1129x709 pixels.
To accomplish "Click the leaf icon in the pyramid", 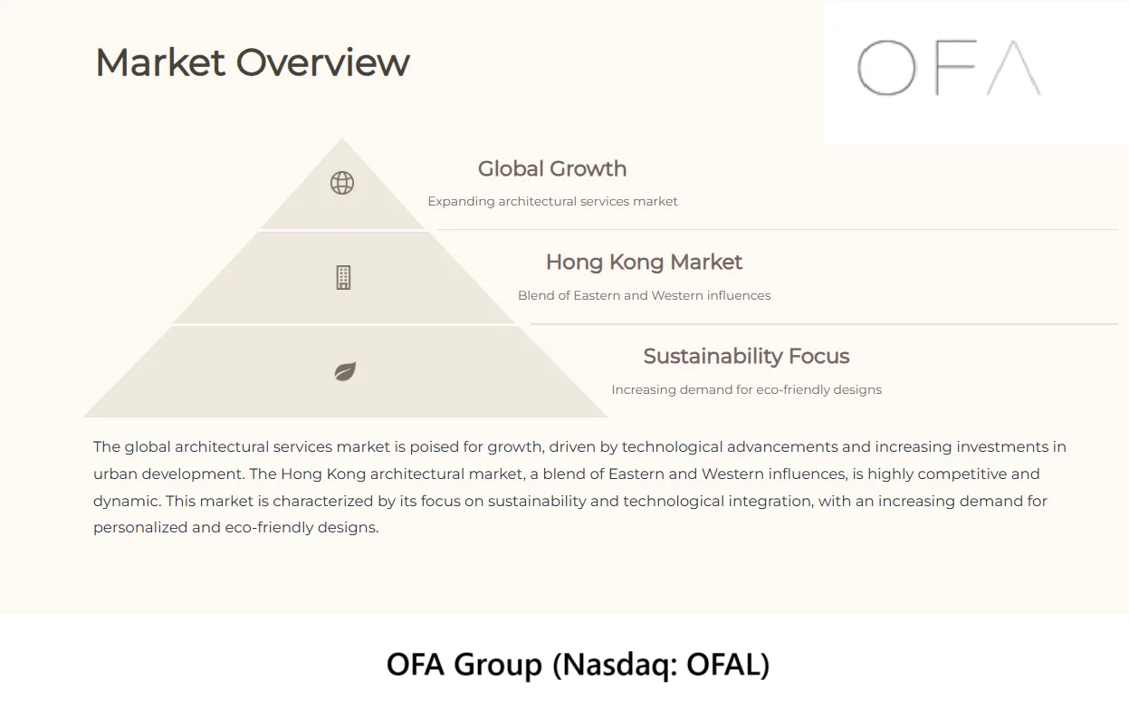I will coord(345,371).
